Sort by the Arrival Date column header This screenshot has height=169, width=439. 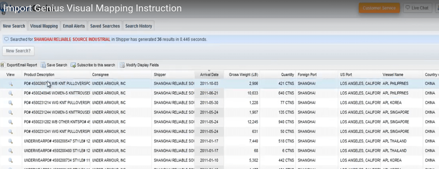click(209, 75)
